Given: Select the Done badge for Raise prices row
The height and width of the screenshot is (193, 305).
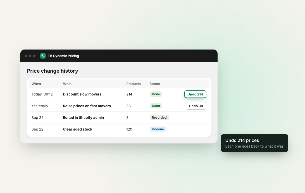Looking at the screenshot, I should tap(156, 106).
